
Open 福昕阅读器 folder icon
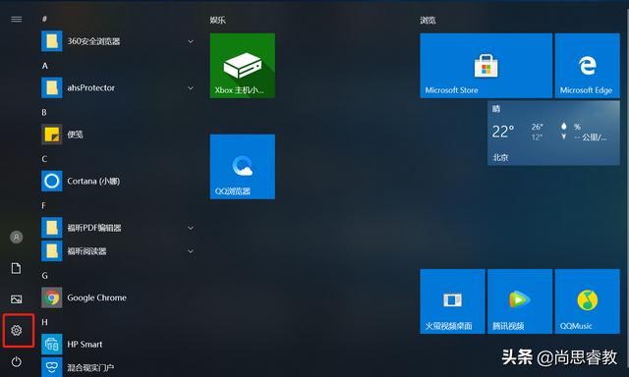[52, 250]
